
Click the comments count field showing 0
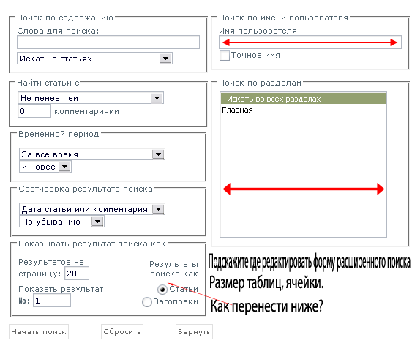34,111
